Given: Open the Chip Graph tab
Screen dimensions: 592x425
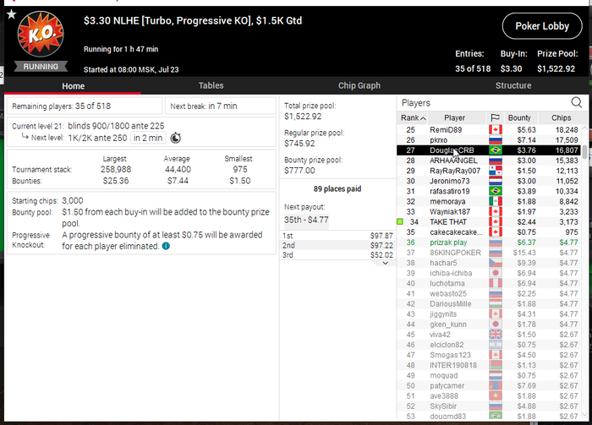Looking at the screenshot, I should [x=359, y=85].
